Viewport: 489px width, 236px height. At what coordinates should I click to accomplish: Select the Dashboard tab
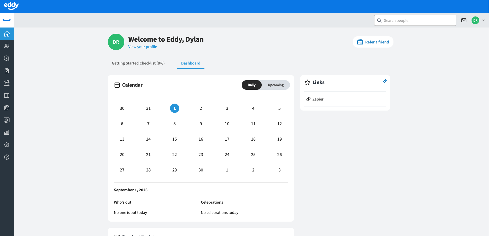point(191,63)
